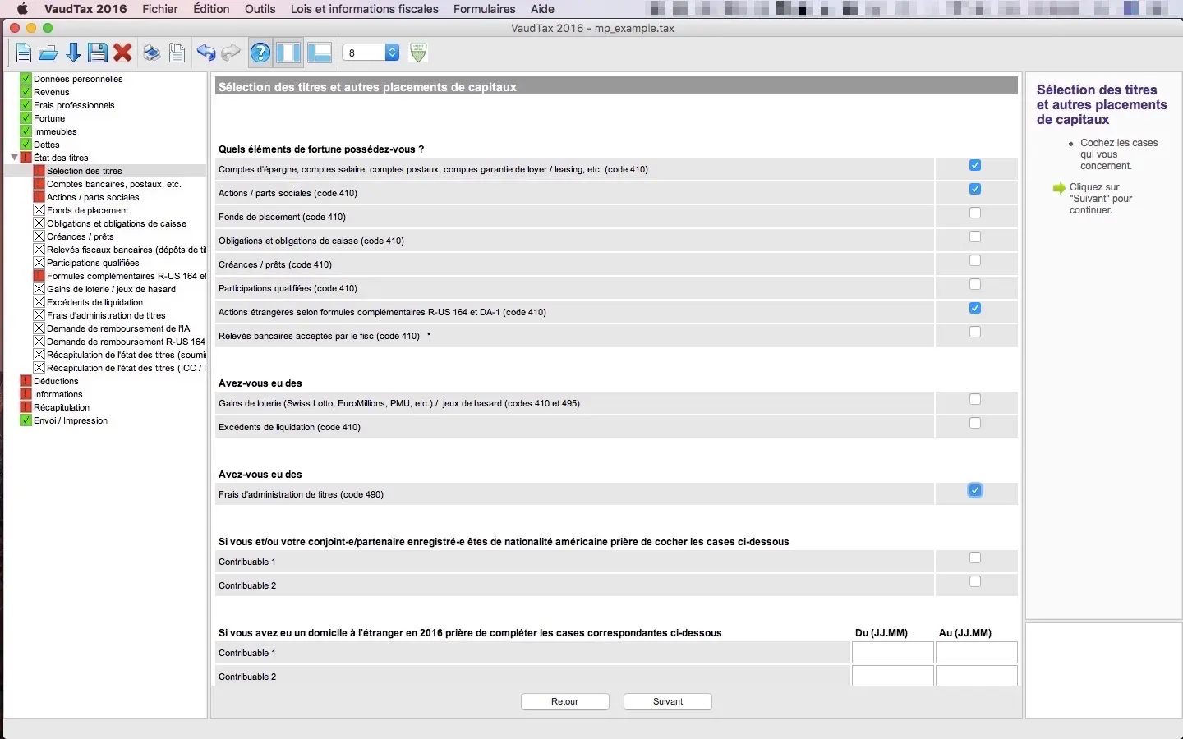Image resolution: width=1183 pixels, height=739 pixels.
Task: Click Contribuable 2 Du (JJ.MM) field
Action: (x=893, y=676)
